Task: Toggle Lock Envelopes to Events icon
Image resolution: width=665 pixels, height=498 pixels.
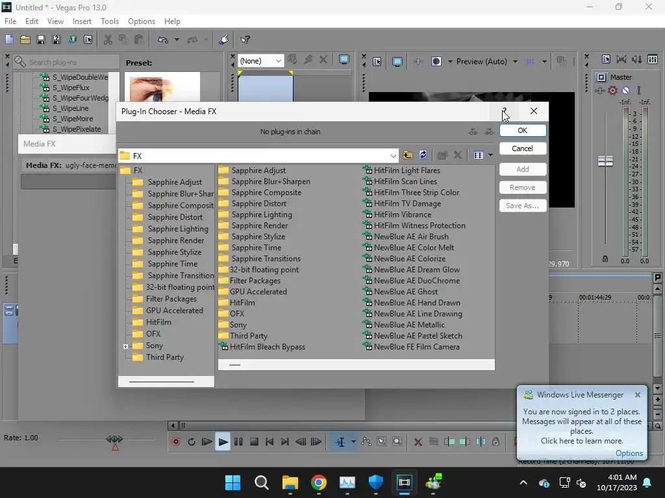Action: 496,442
